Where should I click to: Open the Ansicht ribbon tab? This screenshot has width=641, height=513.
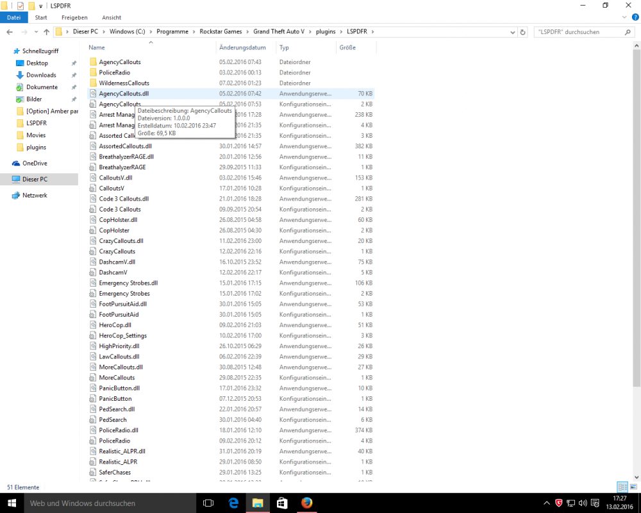click(112, 17)
